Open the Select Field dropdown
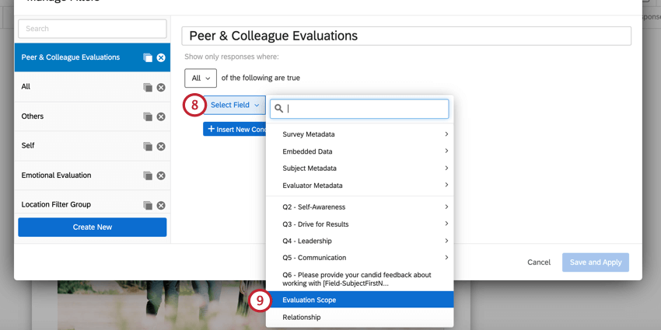 235,105
